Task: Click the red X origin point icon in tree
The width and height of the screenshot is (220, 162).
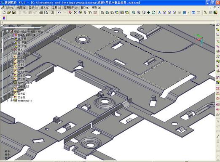Action: [x=15, y=50]
